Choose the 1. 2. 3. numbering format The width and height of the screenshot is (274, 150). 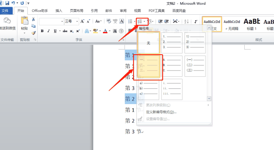[x=172, y=43]
